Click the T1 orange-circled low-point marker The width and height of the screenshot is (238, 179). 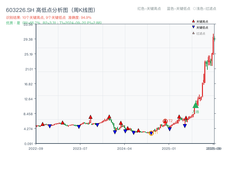click(151, 133)
